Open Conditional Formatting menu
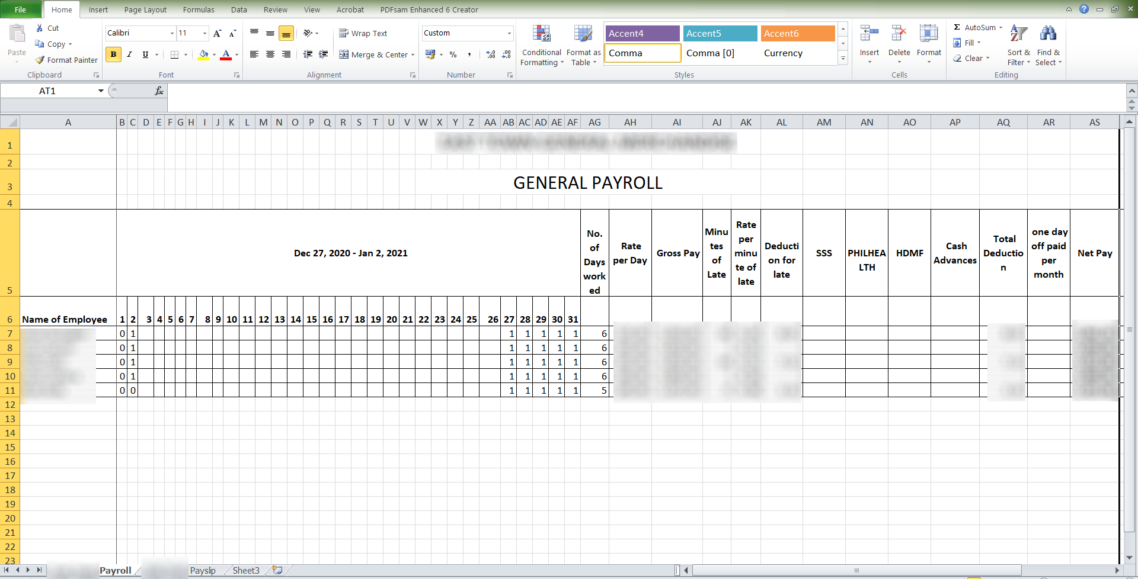The height and width of the screenshot is (579, 1138). point(542,46)
